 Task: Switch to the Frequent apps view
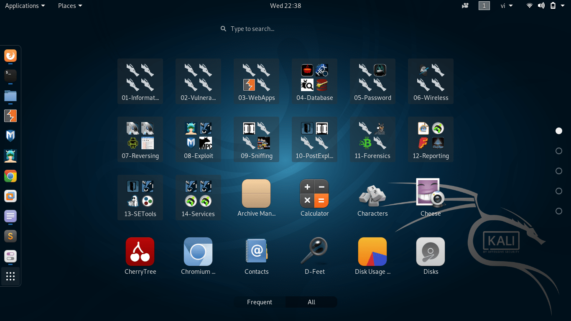click(x=260, y=302)
